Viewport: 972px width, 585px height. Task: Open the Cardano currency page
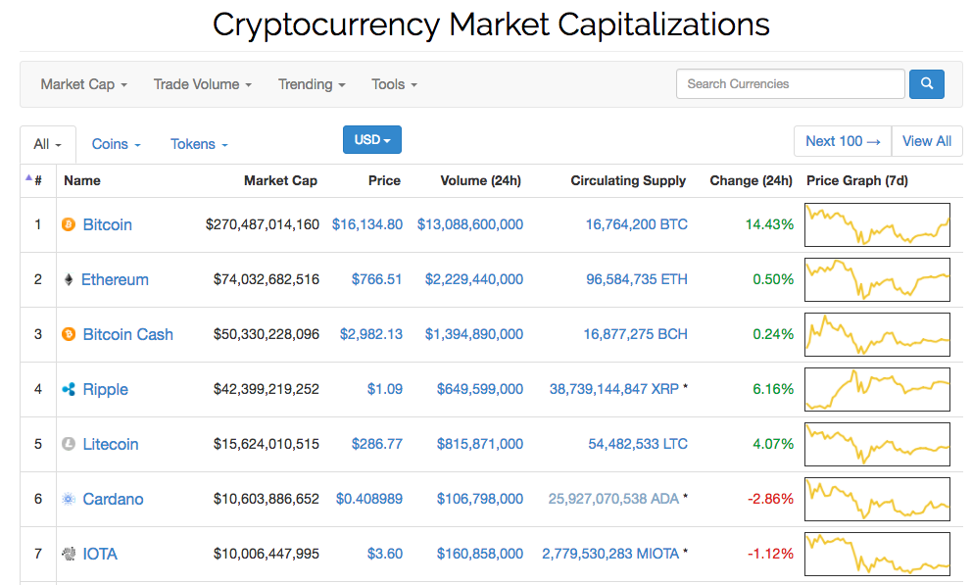coord(113,499)
